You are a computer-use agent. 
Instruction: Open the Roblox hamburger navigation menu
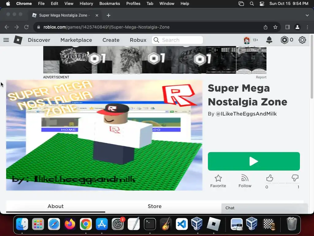6,40
